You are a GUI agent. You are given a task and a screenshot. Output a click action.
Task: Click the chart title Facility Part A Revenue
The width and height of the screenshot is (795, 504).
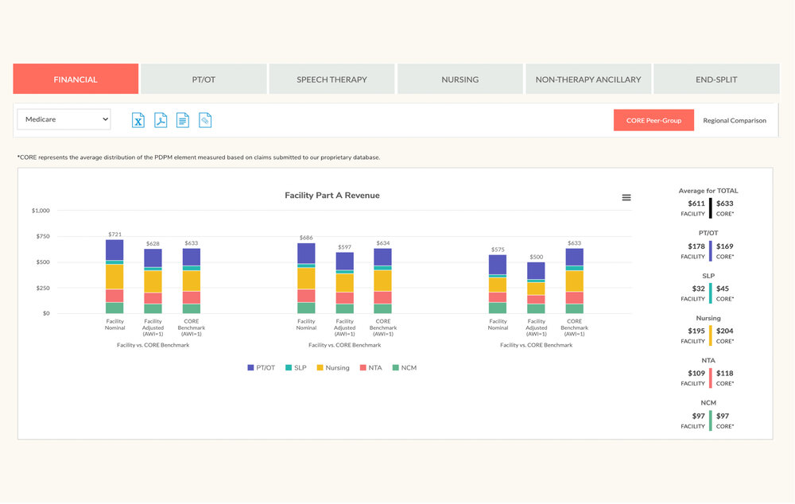tap(332, 196)
